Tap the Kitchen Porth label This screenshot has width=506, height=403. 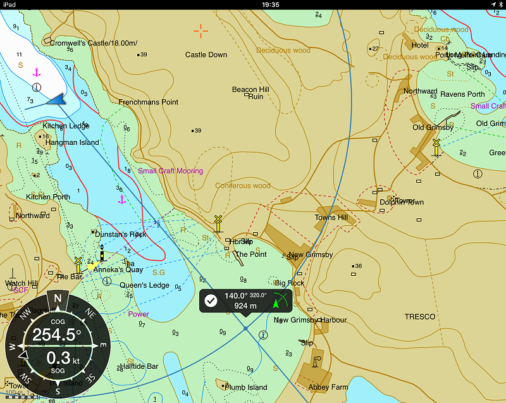[x=48, y=197]
